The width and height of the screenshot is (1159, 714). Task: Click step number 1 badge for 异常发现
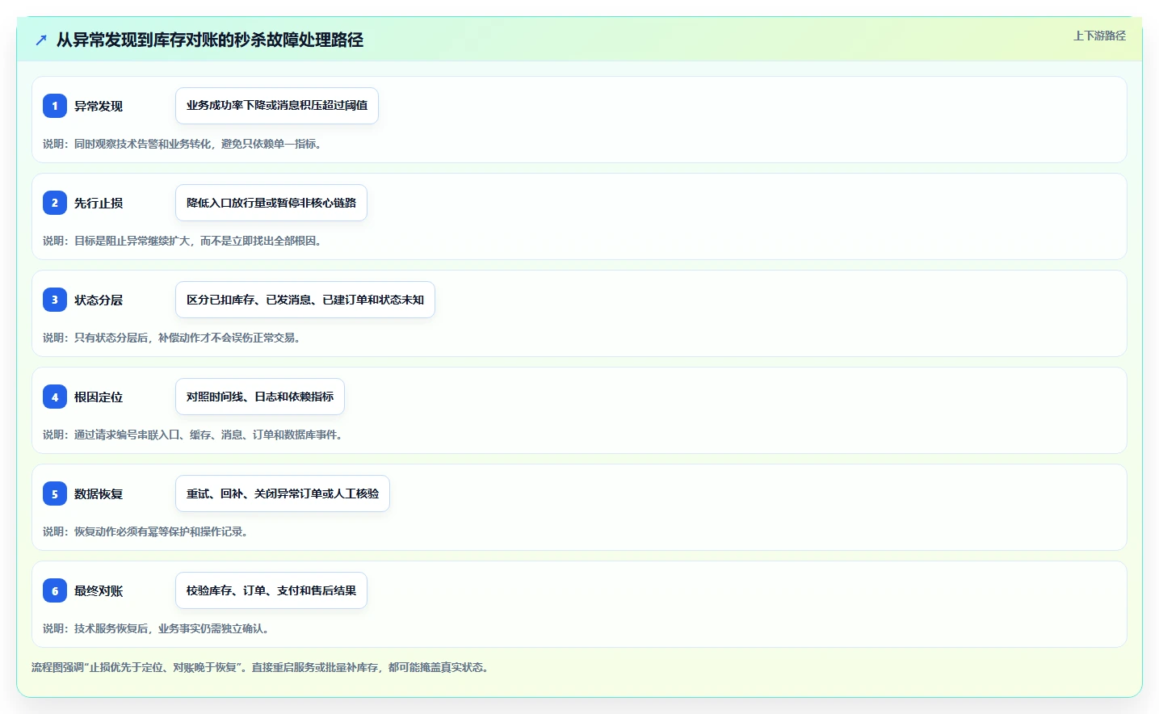[x=55, y=106]
